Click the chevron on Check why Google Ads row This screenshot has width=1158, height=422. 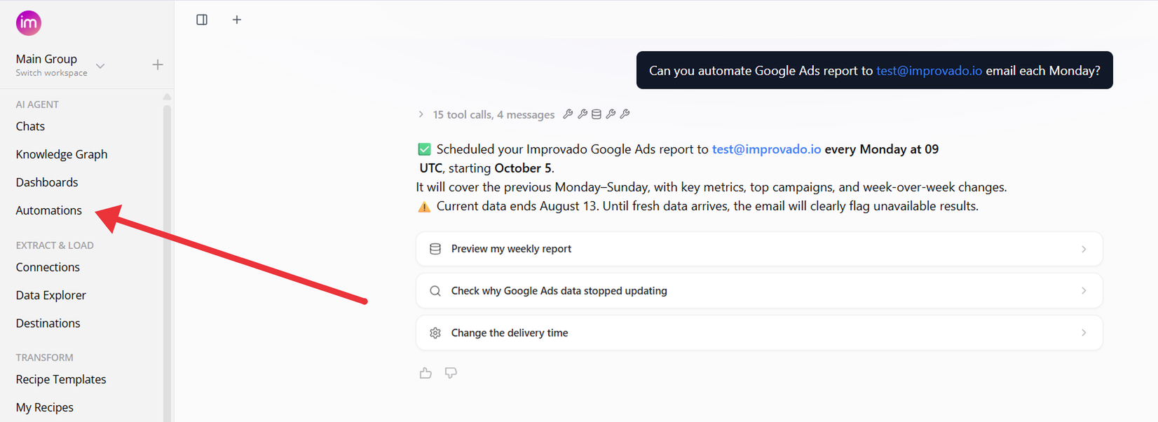pyautogui.click(x=1084, y=291)
